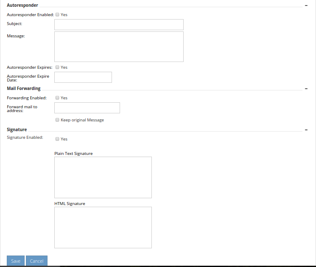The height and width of the screenshot is (267, 316).
Task: Click the Subject input field
Action: click(119, 25)
